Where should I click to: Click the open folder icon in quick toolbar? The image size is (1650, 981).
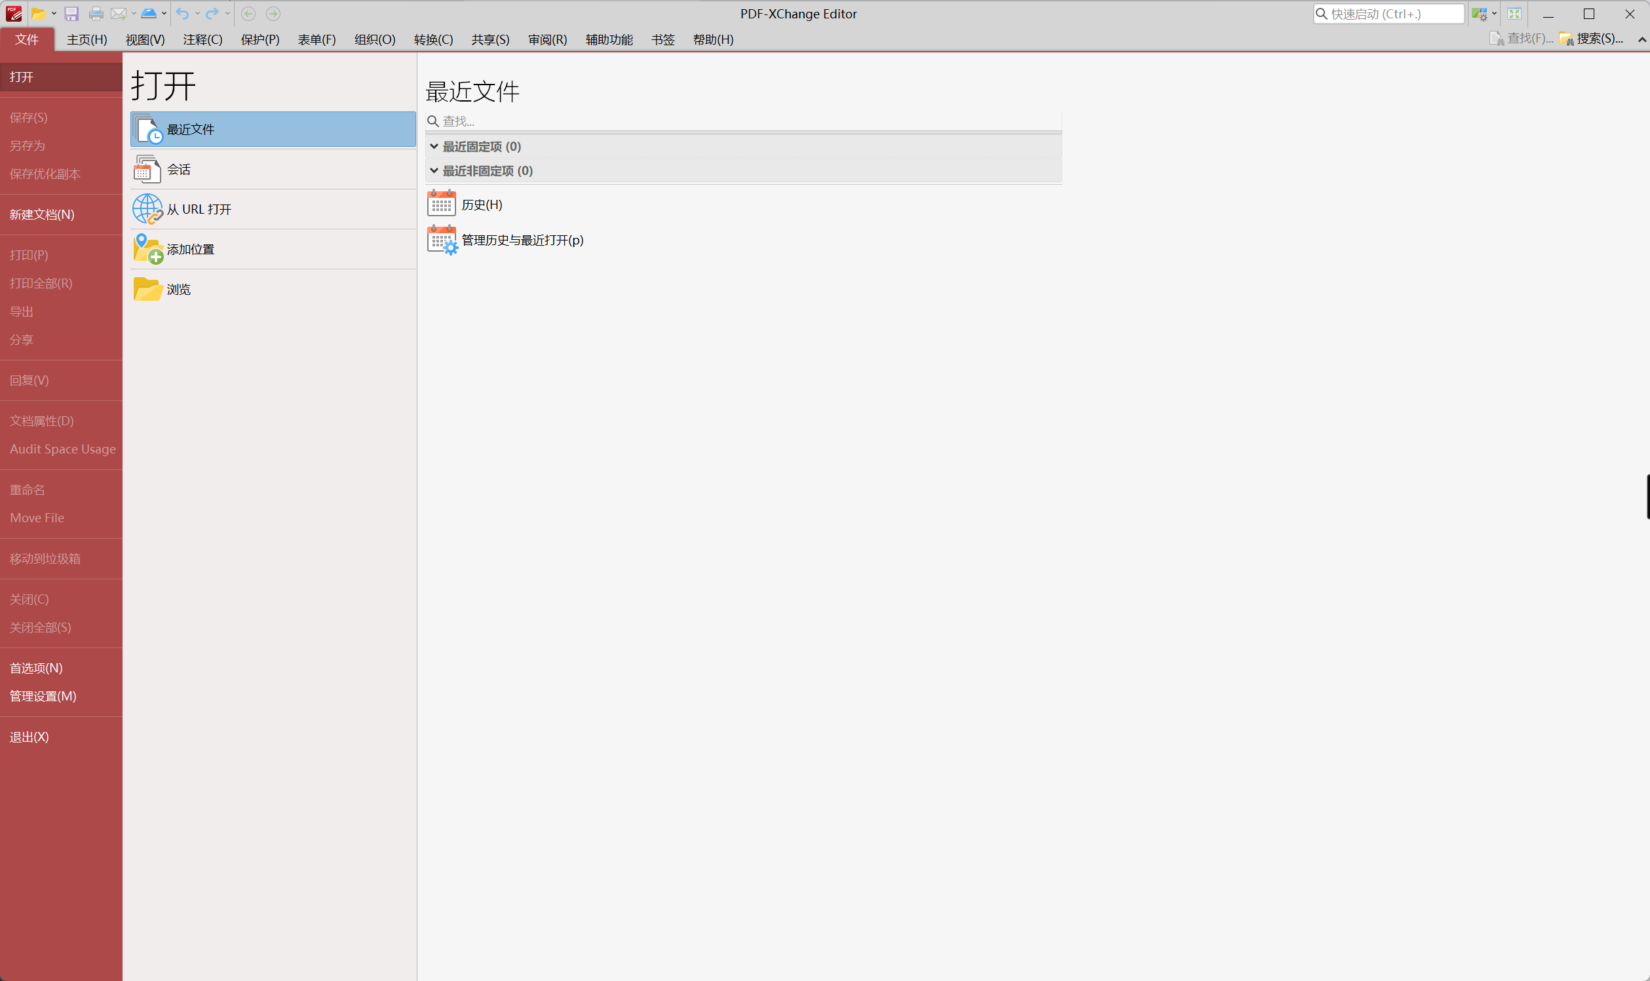(39, 14)
